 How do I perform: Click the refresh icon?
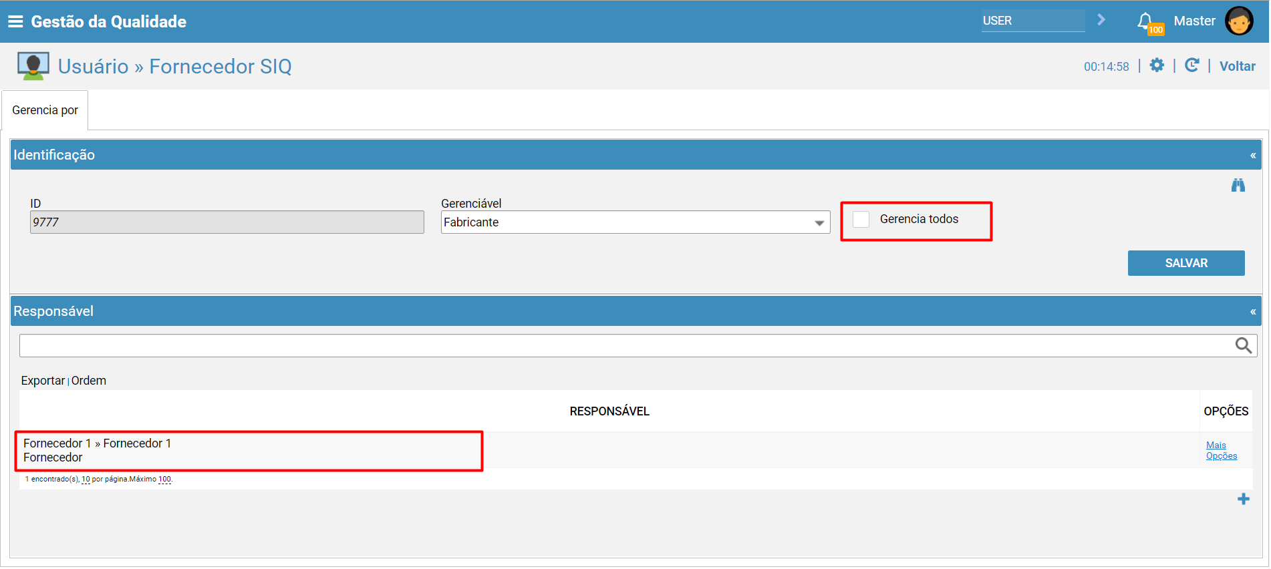point(1191,65)
